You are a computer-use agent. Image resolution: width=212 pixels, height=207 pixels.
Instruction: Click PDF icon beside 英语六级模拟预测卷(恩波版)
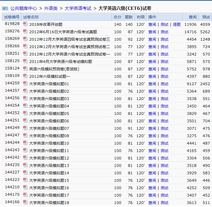(x=25, y=69)
